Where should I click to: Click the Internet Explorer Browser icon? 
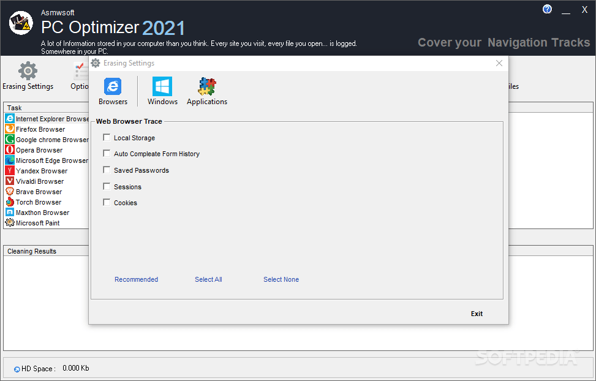click(x=10, y=119)
